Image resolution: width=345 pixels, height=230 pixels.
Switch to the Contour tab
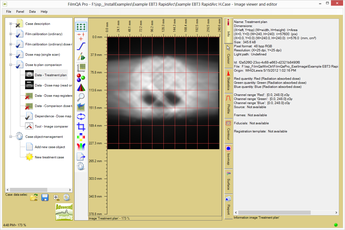click(228, 131)
